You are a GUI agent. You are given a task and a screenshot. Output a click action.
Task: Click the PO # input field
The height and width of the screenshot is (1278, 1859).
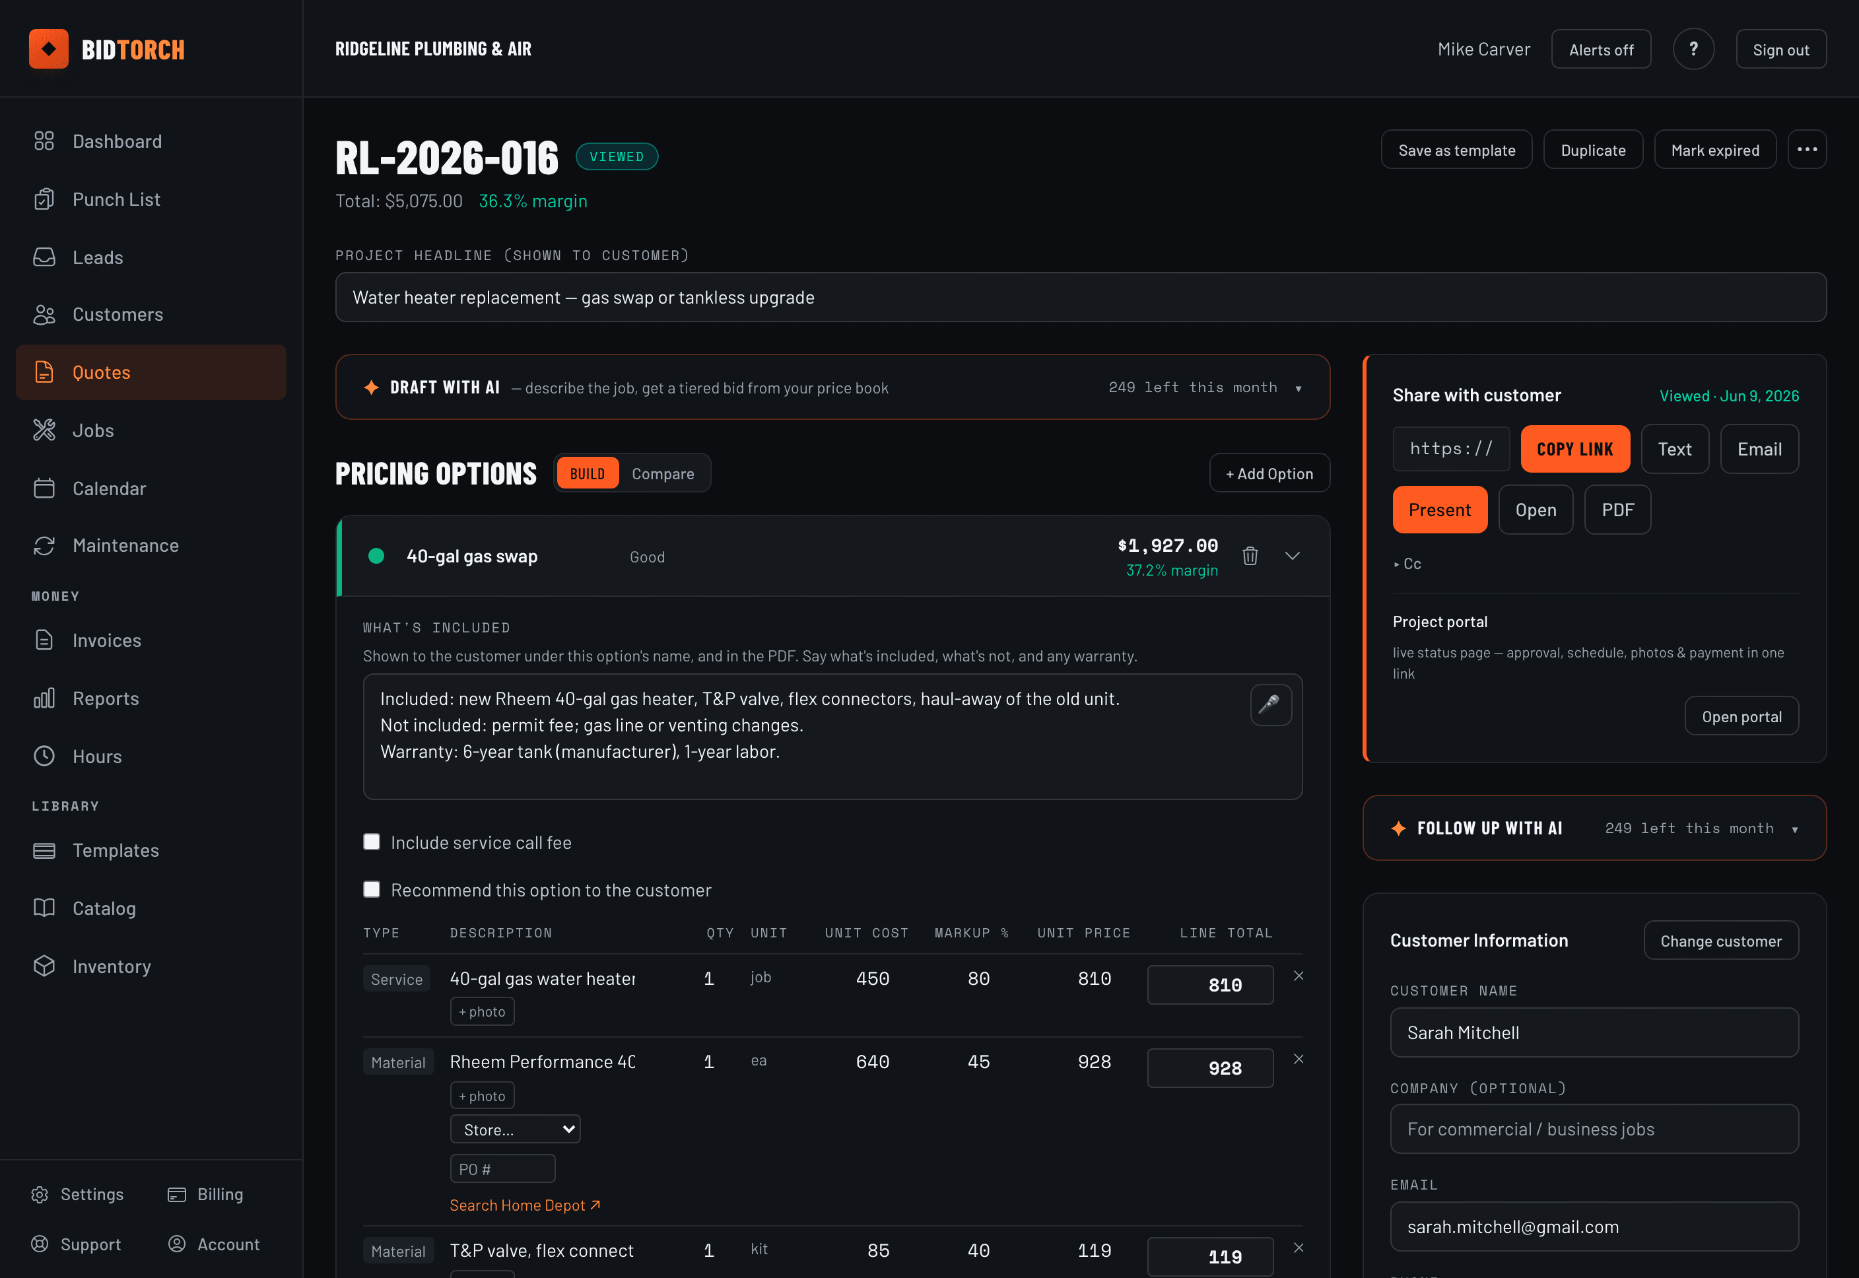[502, 1168]
